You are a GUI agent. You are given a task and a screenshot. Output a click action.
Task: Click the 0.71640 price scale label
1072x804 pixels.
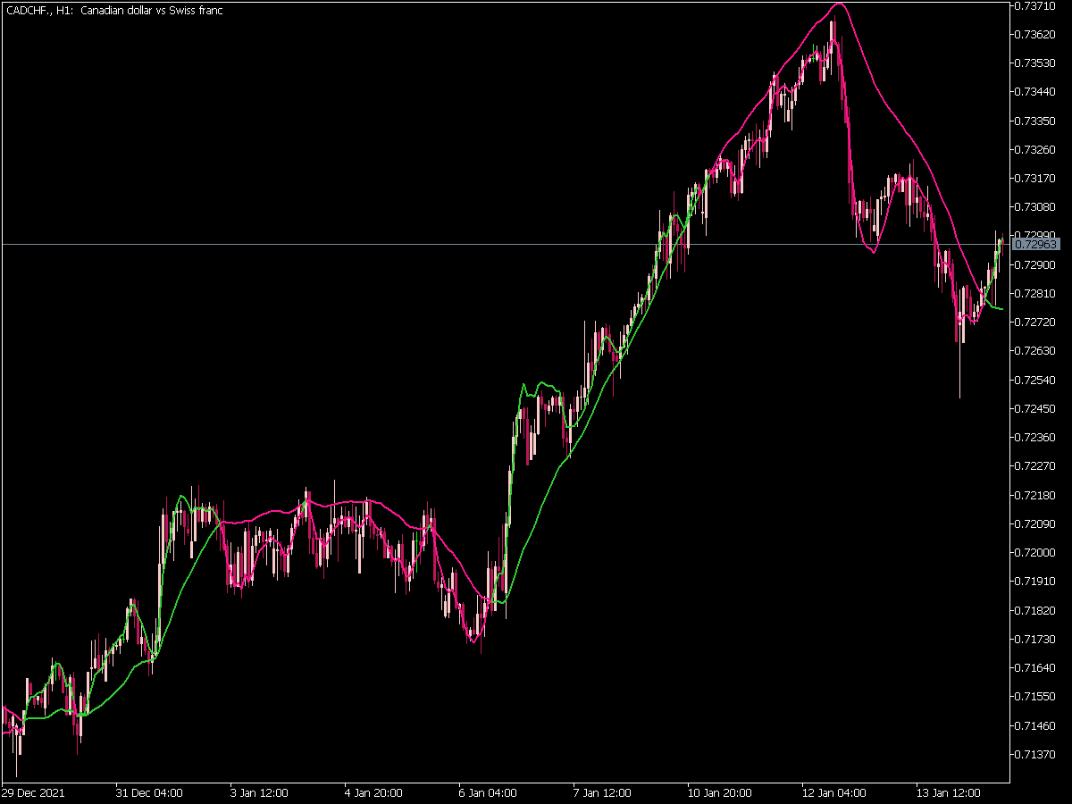[1036, 667]
